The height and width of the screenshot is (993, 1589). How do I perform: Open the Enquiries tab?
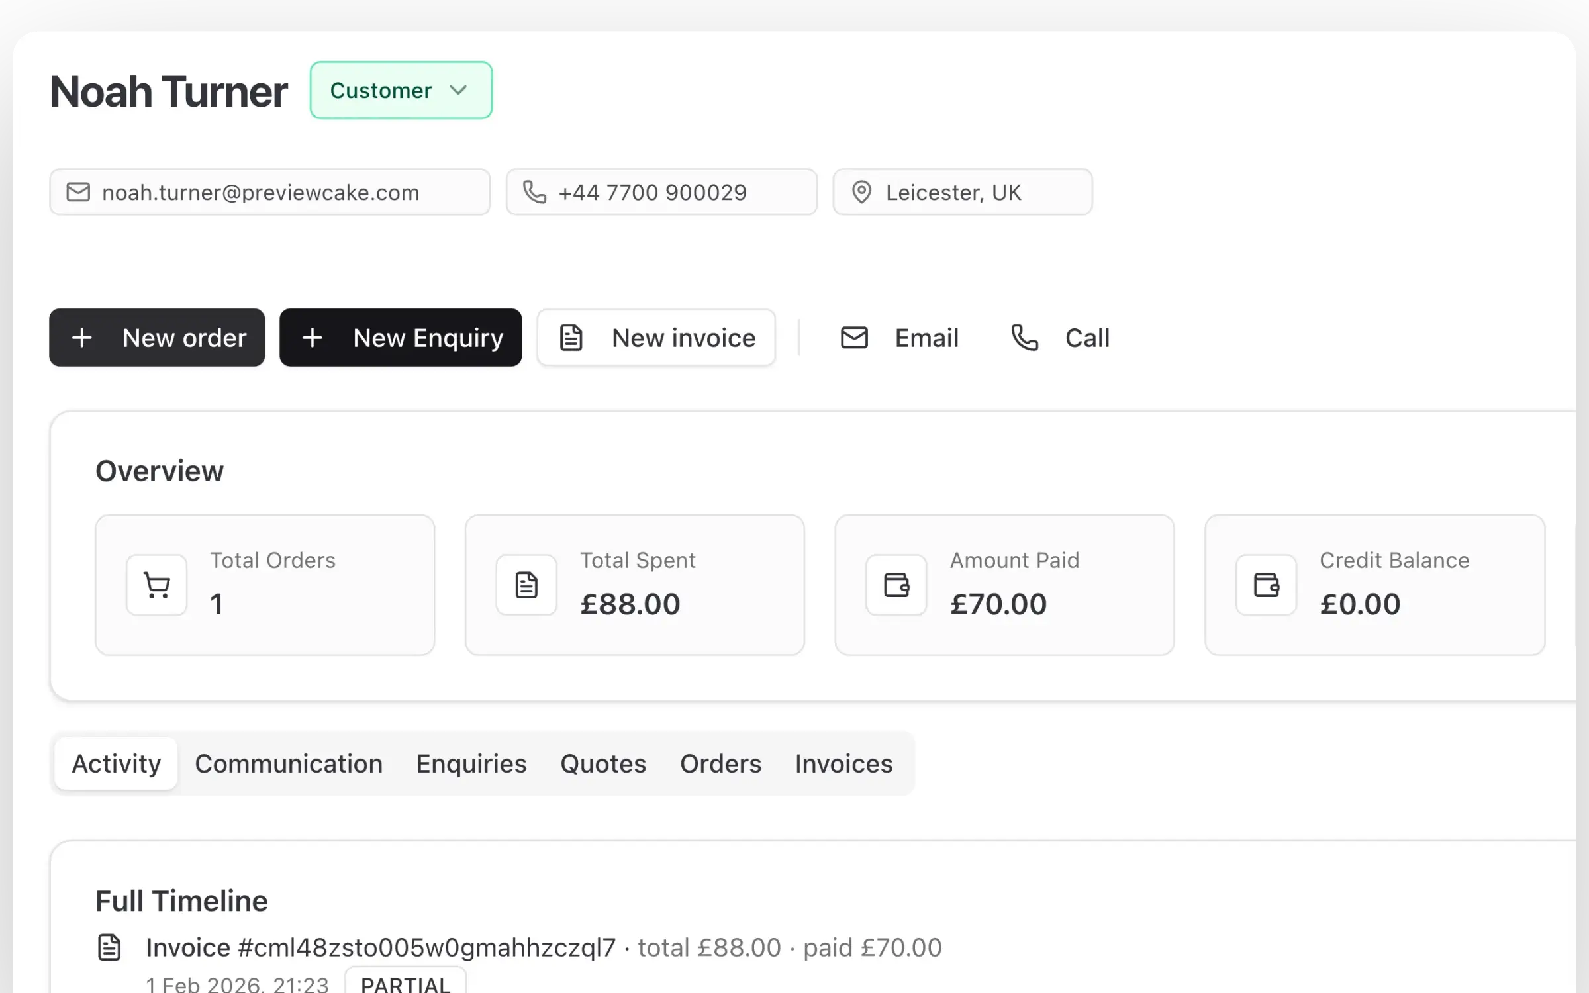pyautogui.click(x=471, y=764)
